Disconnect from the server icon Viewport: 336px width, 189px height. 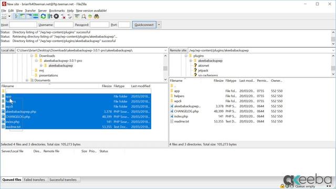point(63,16)
